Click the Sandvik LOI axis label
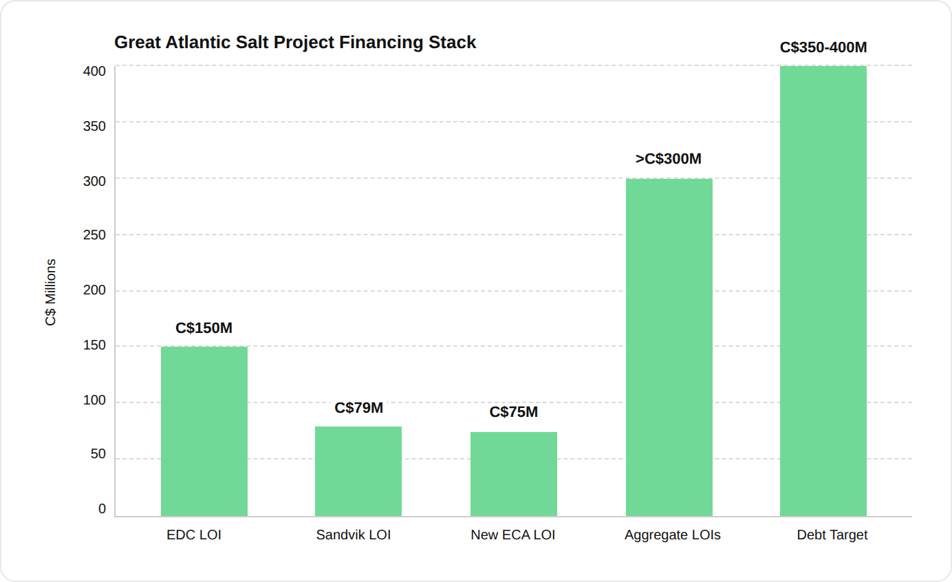This screenshot has width=952, height=582. point(354,535)
